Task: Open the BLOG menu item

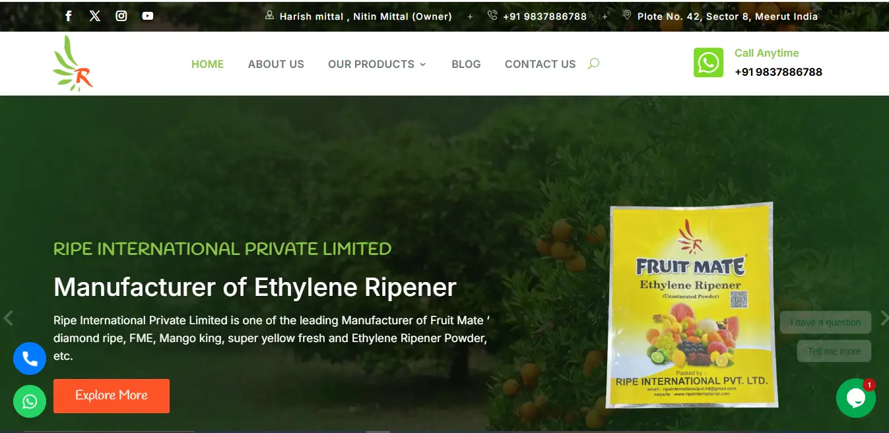Action: (466, 64)
